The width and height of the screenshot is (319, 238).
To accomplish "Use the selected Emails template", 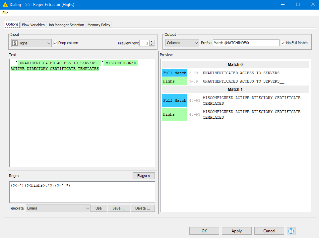I will coord(99,208).
